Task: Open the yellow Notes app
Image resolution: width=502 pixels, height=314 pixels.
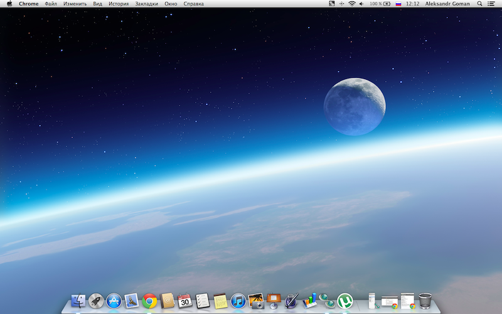Action: 220,301
